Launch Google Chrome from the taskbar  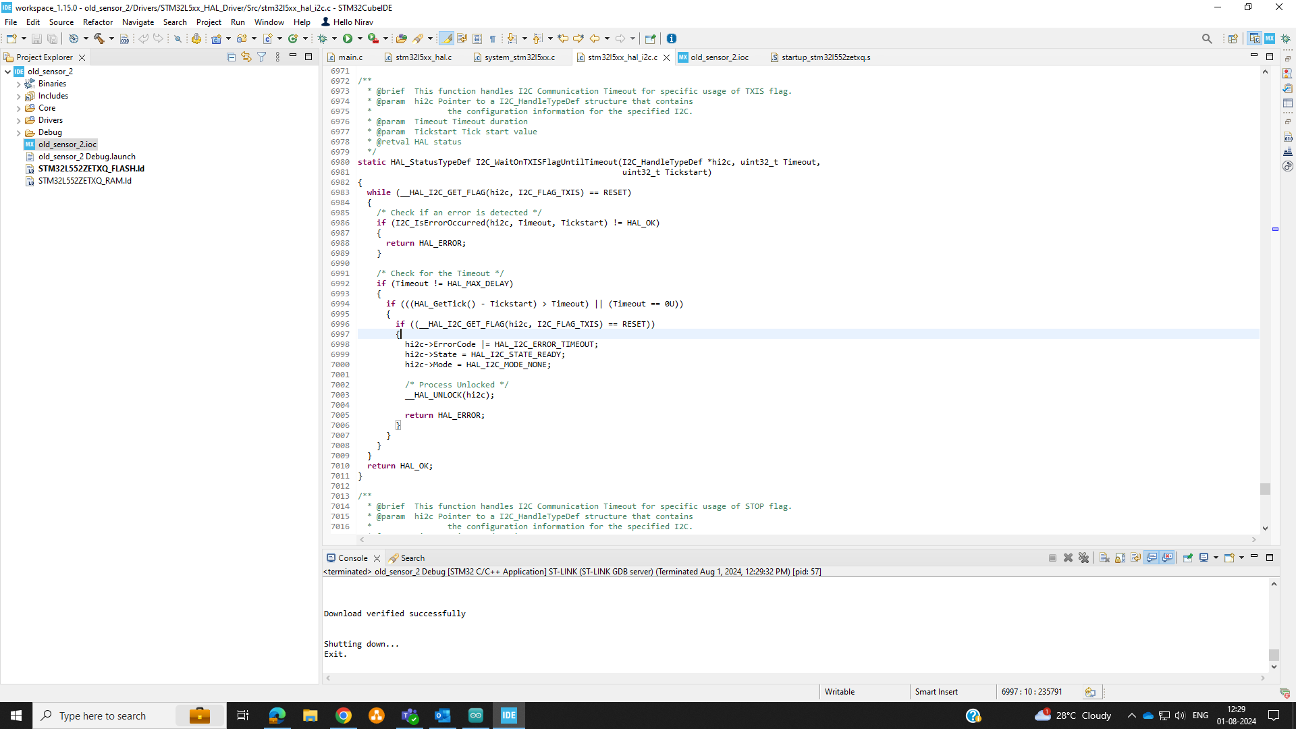(344, 715)
